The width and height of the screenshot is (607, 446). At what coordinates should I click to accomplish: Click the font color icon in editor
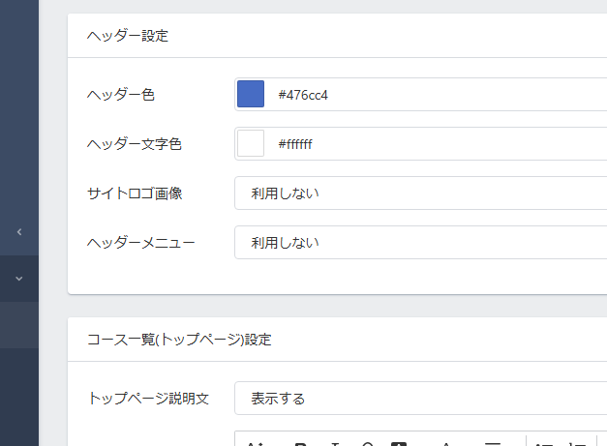(446, 443)
